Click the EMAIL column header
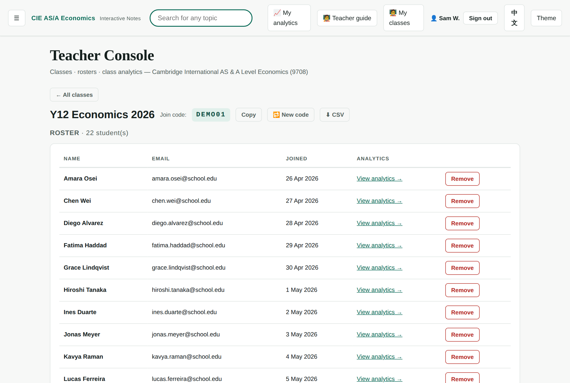The width and height of the screenshot is (570, 383). tap(161, 159)
